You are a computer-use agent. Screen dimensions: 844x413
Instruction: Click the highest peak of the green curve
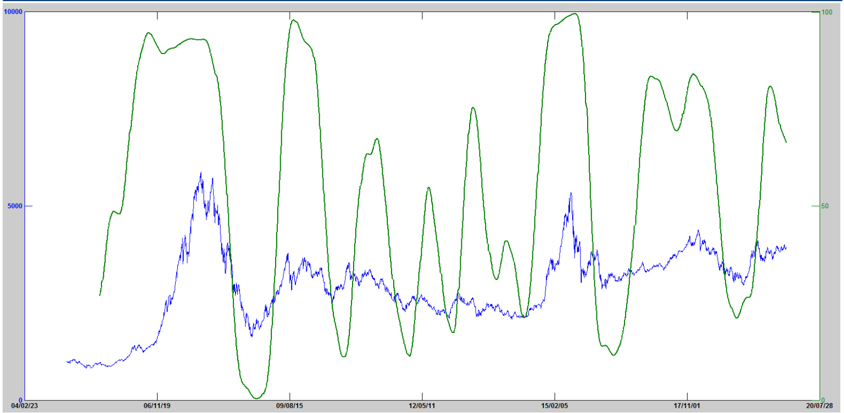(x=575, y=14)
